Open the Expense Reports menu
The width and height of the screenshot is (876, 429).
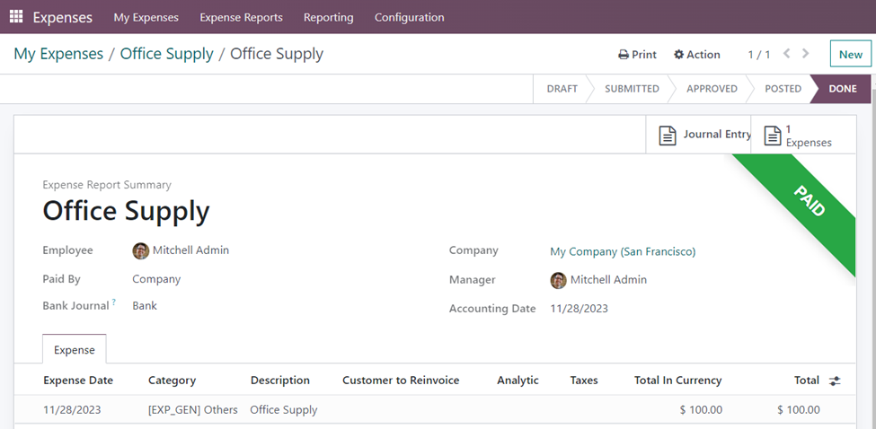coord(241,17)
